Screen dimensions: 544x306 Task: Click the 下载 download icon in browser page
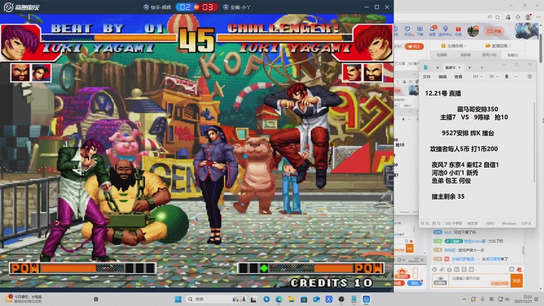tap(420, 29)
